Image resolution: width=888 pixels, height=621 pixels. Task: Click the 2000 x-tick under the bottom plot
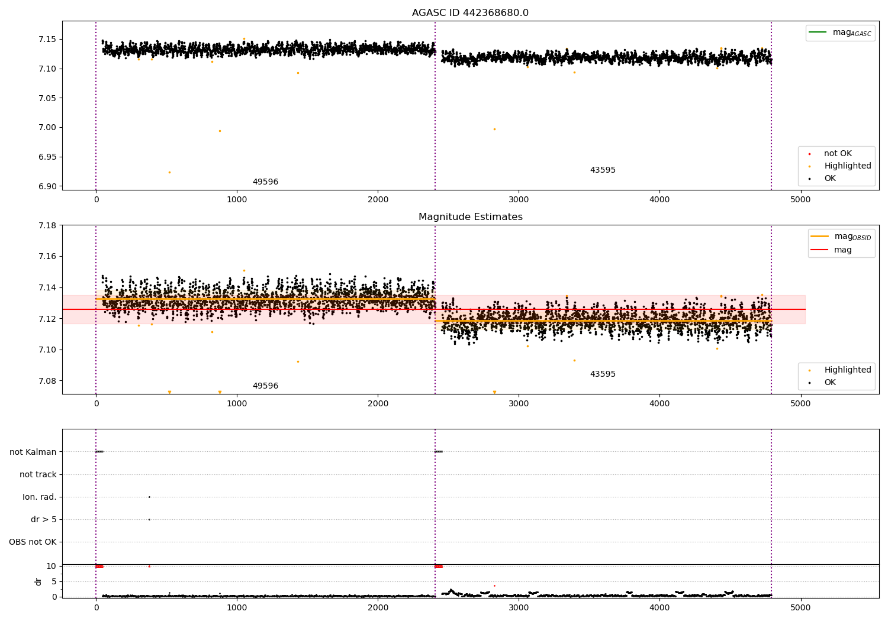click(378, 607)
